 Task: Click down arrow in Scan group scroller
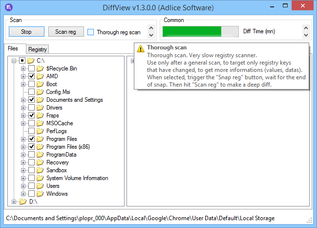point(151,35)
